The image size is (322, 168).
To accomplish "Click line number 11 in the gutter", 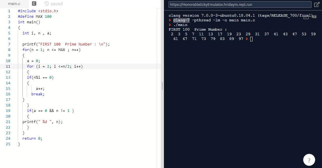I will tap(8, 66).
